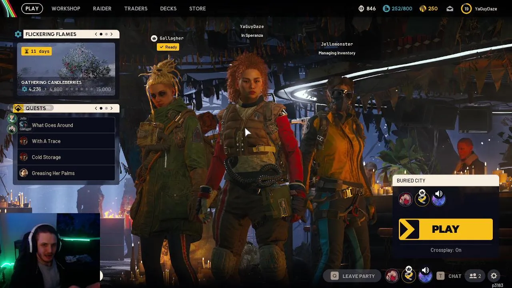This screenshot has height=288, width=512.
Task: Click the Flickering Flames event flower icon
Action: tap(18, 34)
